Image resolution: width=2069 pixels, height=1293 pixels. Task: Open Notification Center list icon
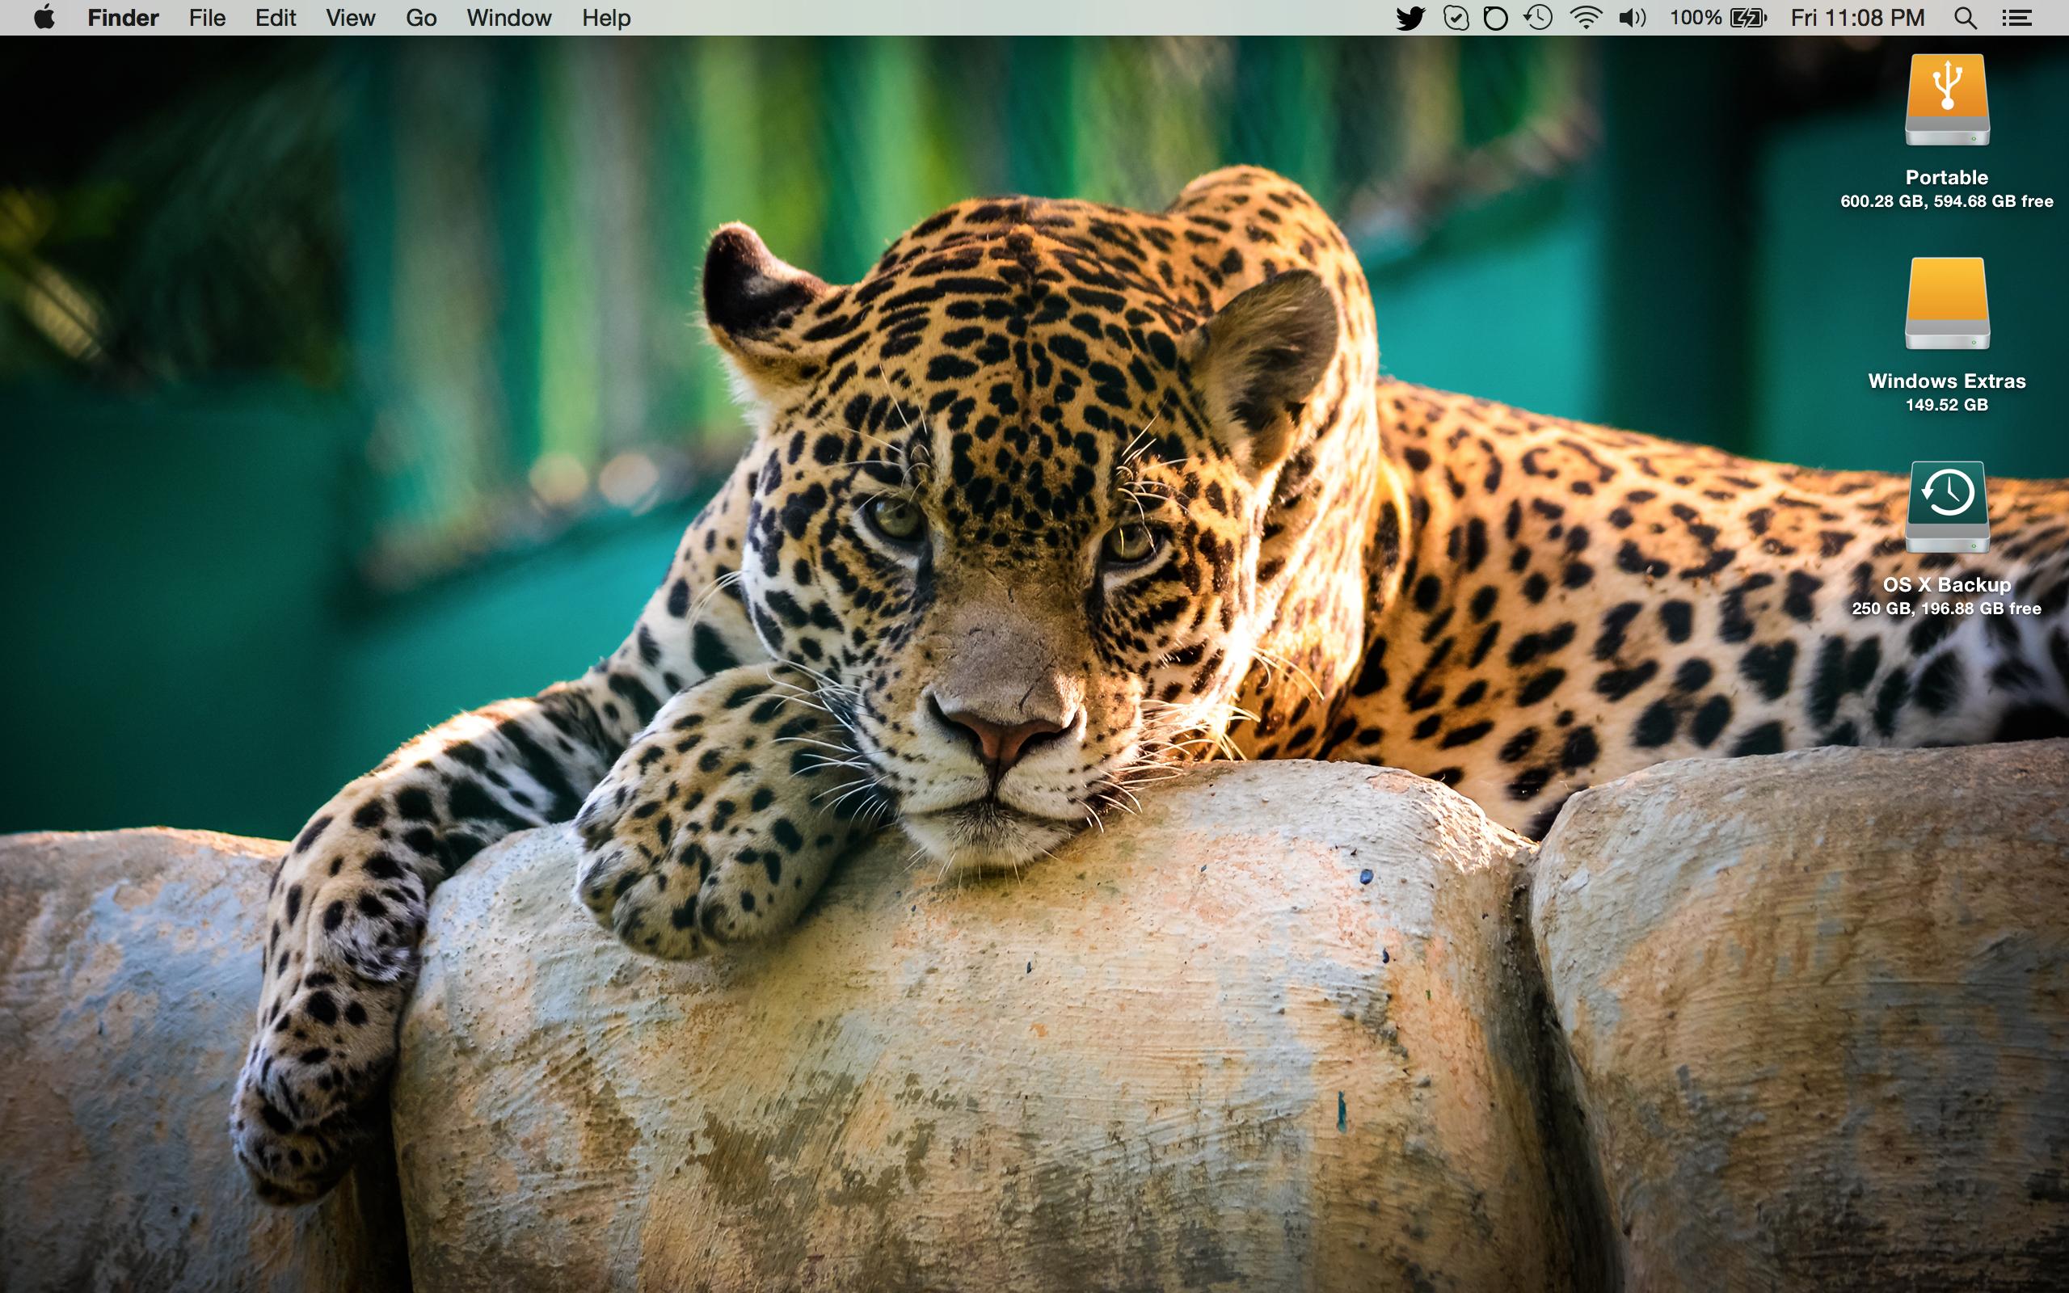2016,18
